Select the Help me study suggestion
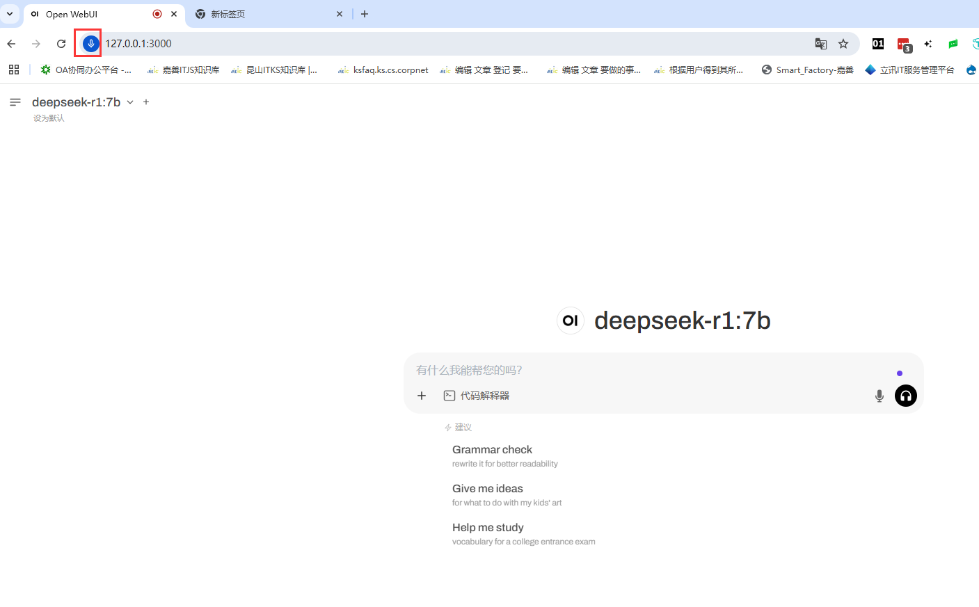This screenshot has width=979, height=607. click(523, 534)
